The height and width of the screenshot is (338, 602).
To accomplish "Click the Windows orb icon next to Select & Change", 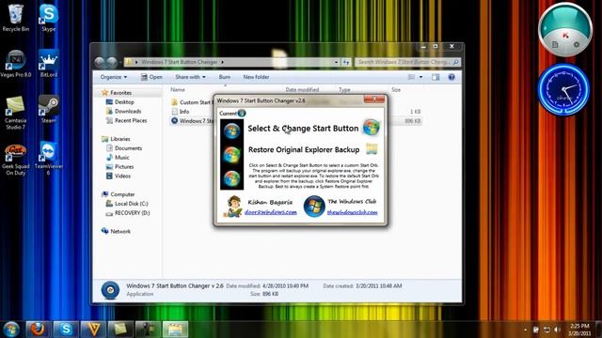I will [371, 128].
